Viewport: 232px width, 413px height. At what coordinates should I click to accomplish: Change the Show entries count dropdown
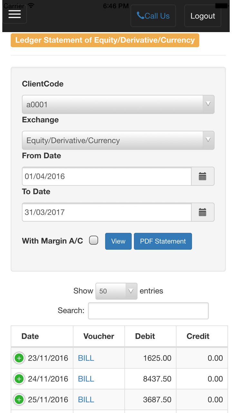pos(116,291)
